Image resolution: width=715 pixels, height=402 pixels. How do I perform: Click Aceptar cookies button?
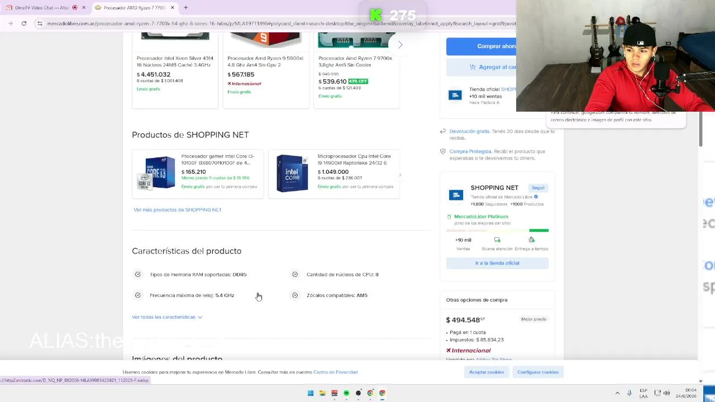click(487, 372)
